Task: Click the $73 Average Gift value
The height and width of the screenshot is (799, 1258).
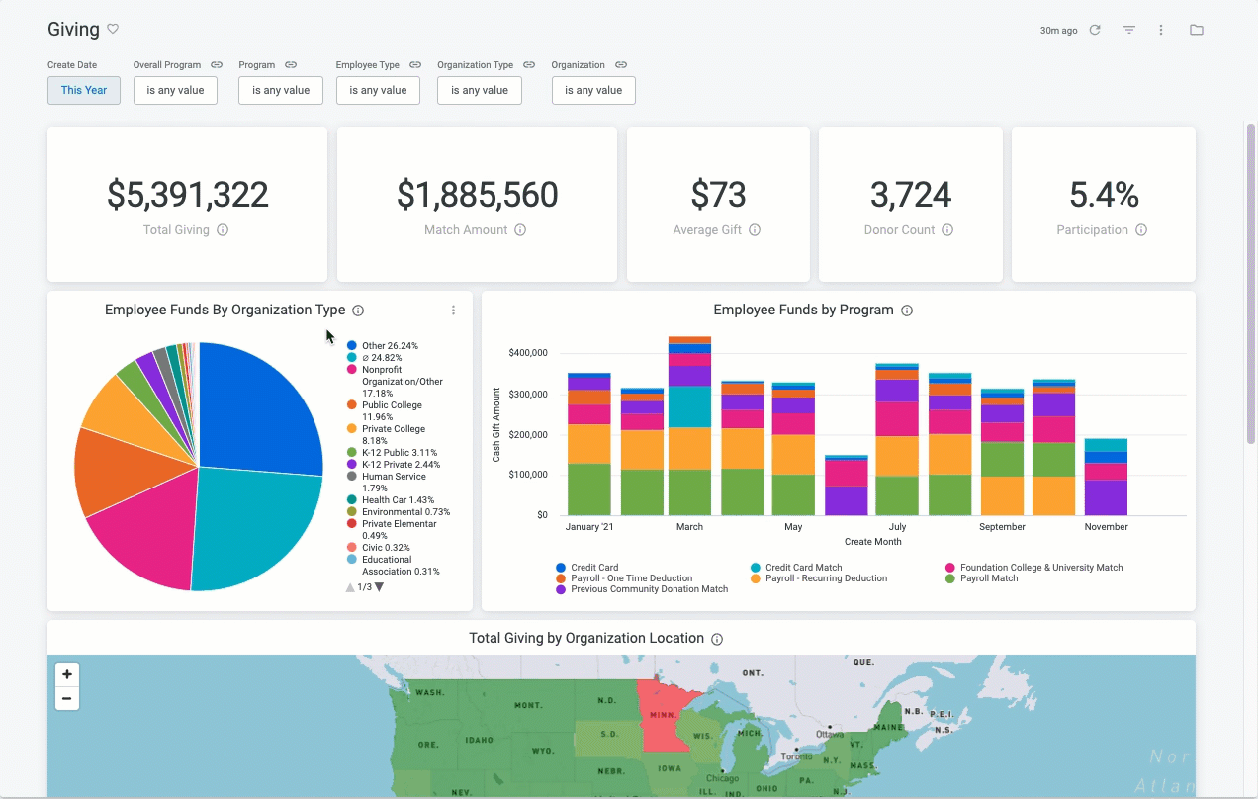Action: tap(718, 195)
